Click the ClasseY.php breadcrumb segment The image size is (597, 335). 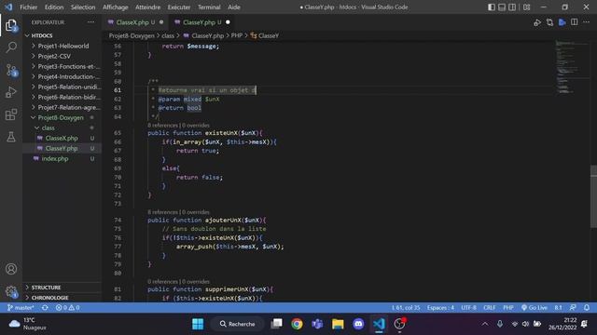click(x=207, y=35)
